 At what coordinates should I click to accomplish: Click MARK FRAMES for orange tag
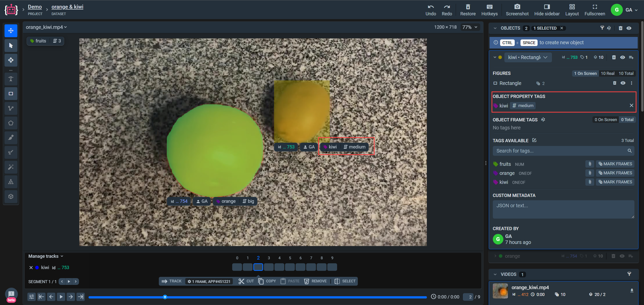(615, 173)
